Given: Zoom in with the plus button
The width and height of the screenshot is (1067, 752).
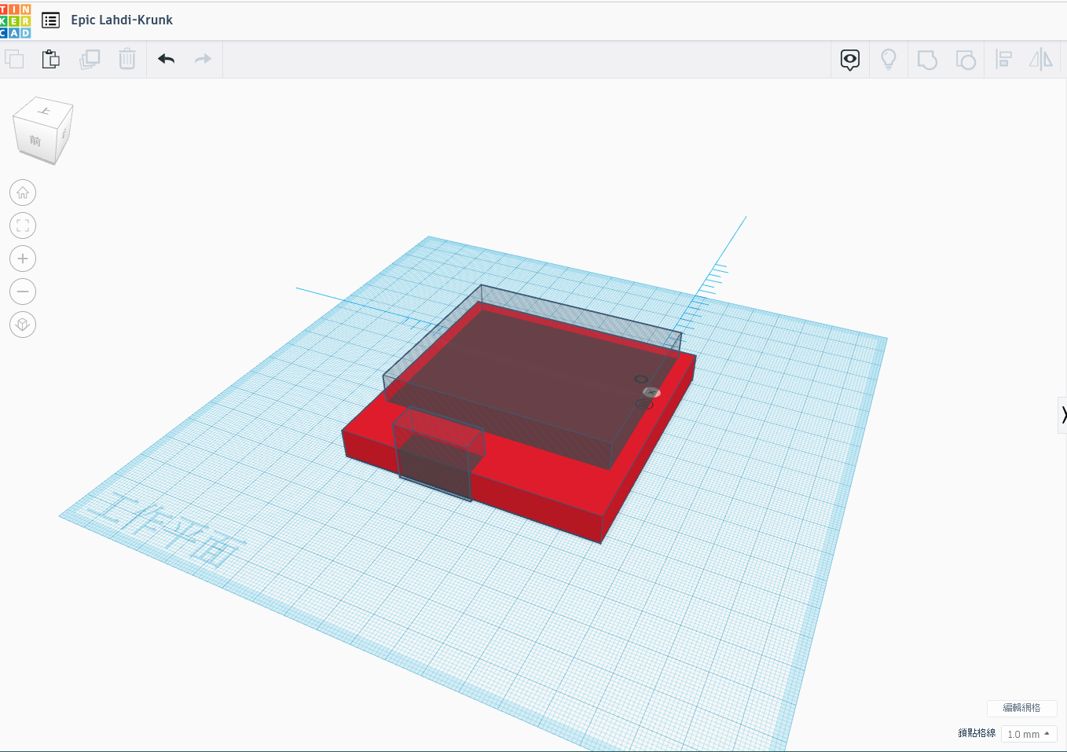Looking at the screenshot, I should click(x=23, y=259).
